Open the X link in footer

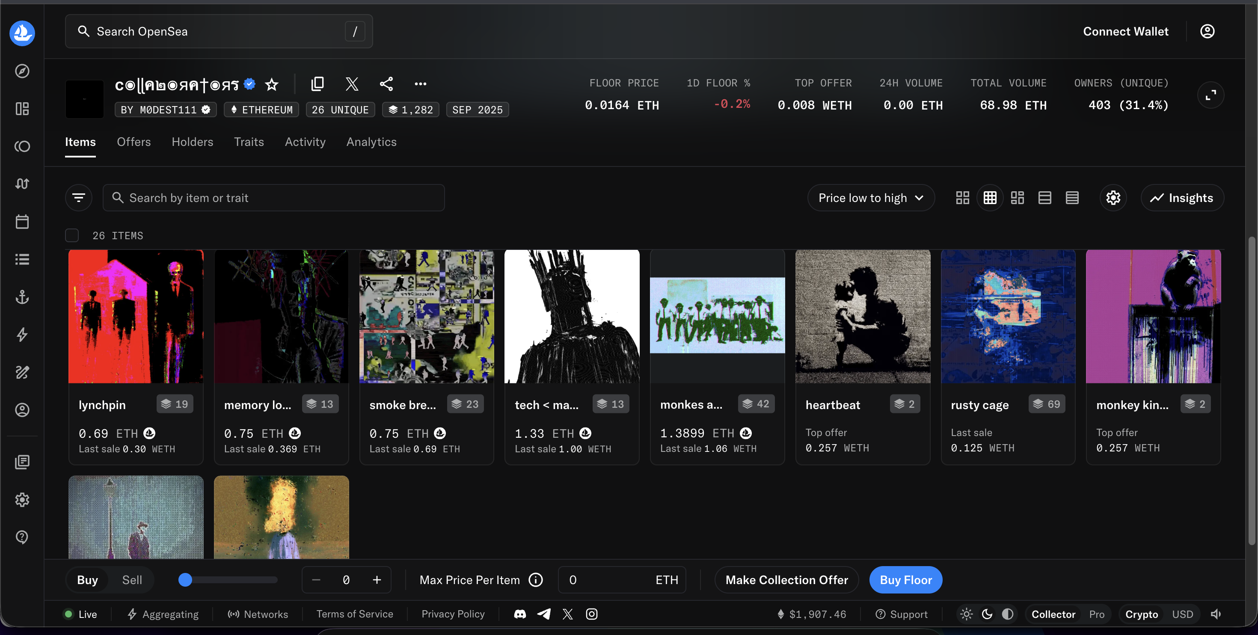pyautogui.click(x=567, y=614)
